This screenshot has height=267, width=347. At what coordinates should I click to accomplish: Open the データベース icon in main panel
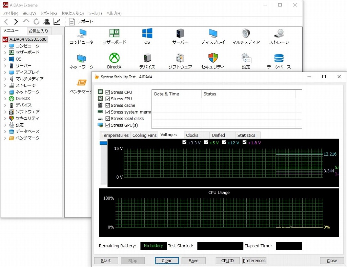[x=279, y=58]
